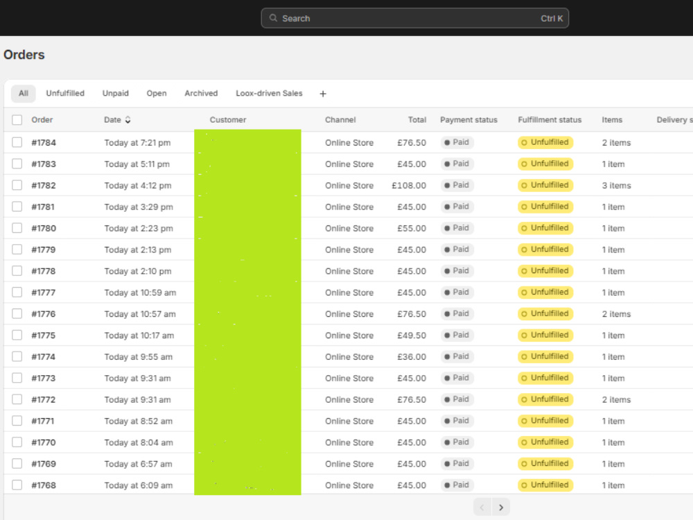Click the + icon to add a new view
Screen dimensions: 693x520
322,93
